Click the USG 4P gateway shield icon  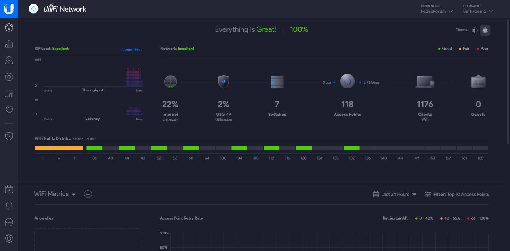tap(224, 82)
